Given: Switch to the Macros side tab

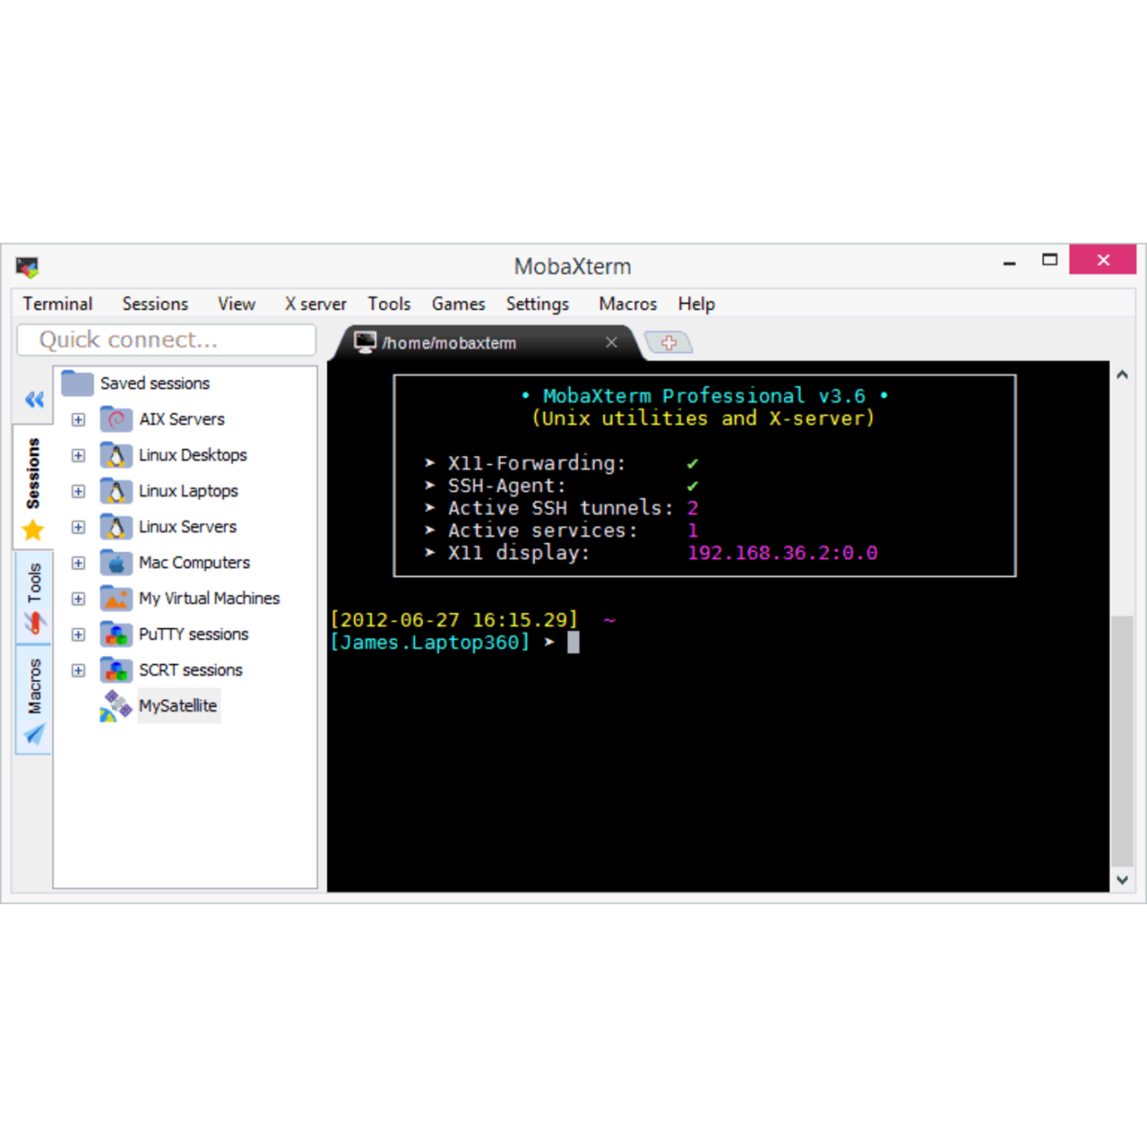Looking at the screenshot, I should 34,701.
